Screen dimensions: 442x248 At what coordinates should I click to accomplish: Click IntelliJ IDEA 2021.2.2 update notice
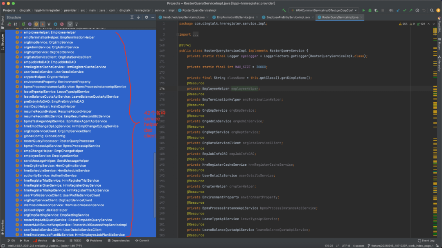coord(45,246)
